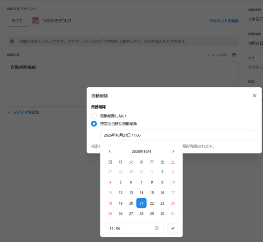The height and width of the screenshot is (242, 263).
Task: Select greyed-out September 30 in calendar
Action: [x=142, y=172]
